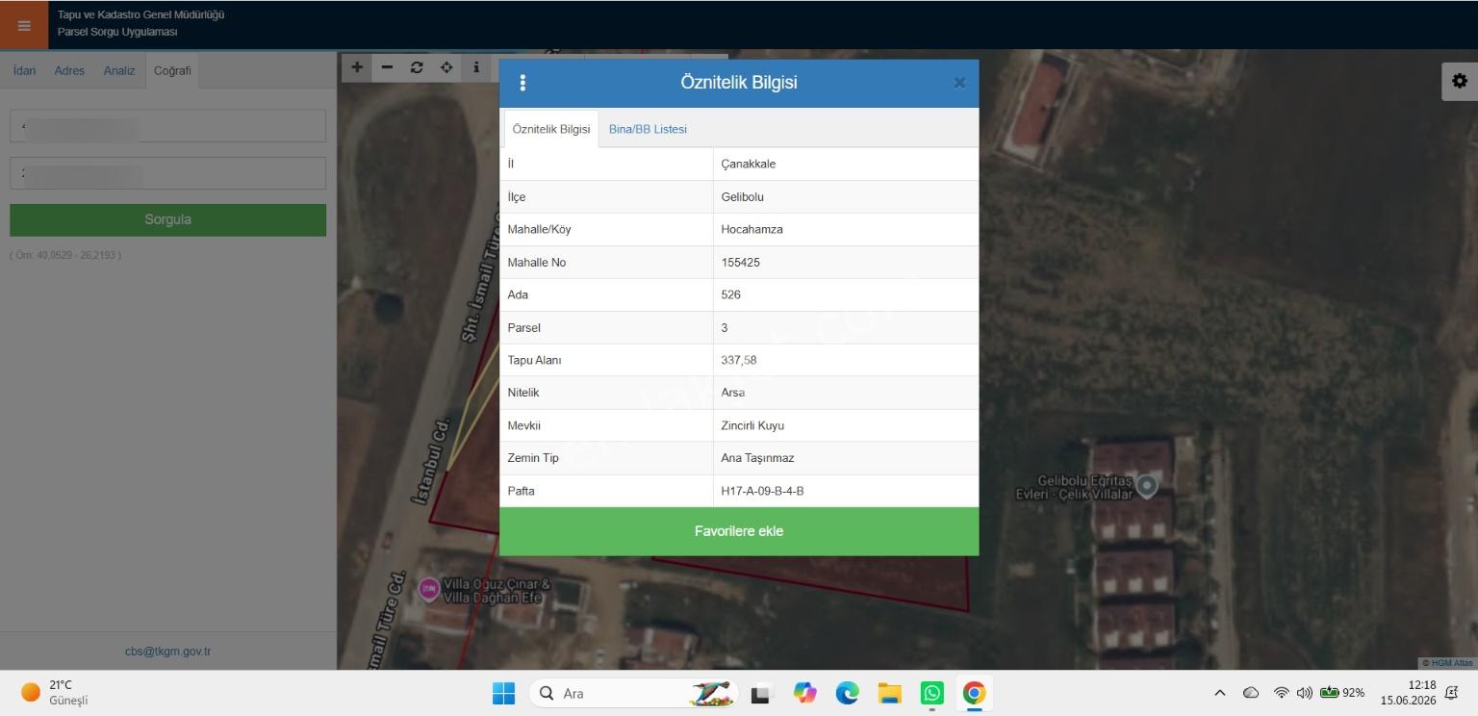Click the Nitelik value Arsa

(732, 393)
